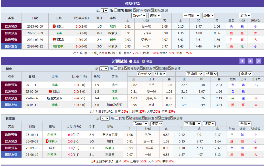Click the down arrow icon on 近期战绩 header
The width and height of the screenshot is (265, 166).
click(250, 61)
